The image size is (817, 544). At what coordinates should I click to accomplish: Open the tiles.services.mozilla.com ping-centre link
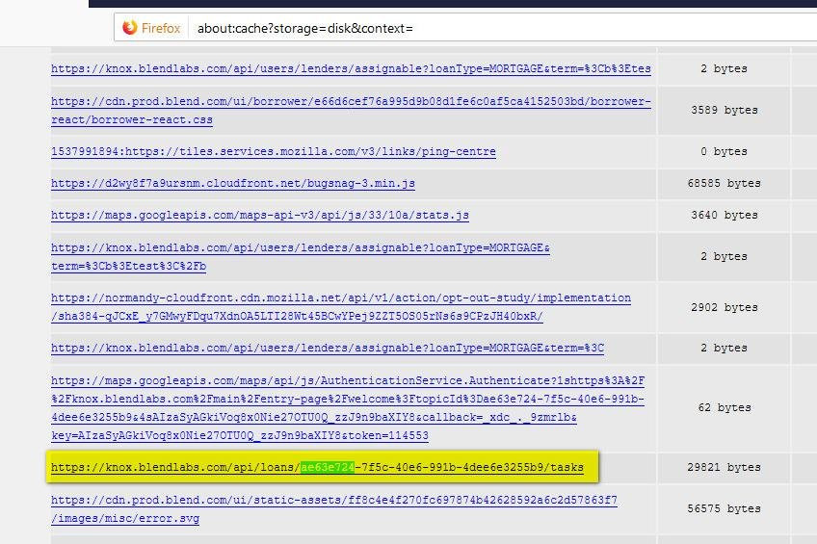coord(274,151)
